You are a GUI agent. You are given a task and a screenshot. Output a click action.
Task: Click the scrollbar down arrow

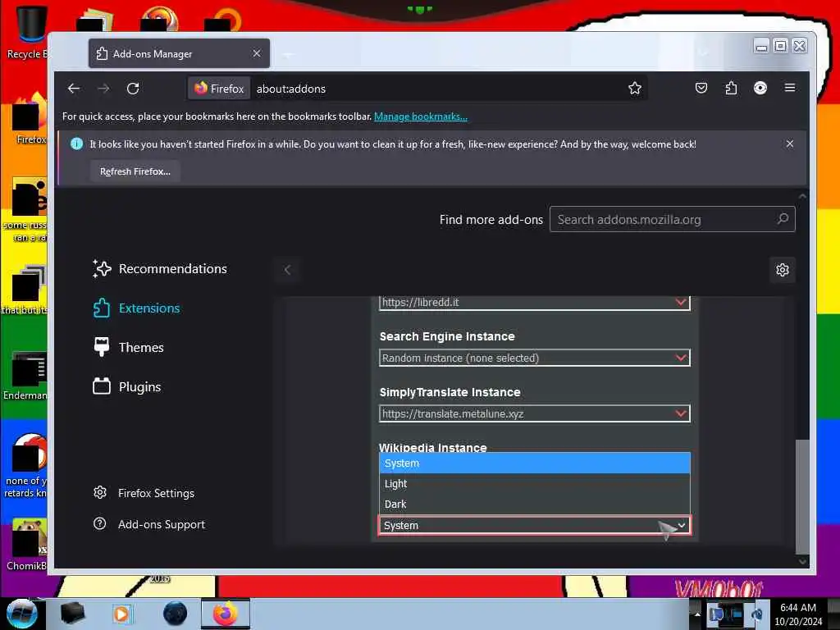(802, 561)
